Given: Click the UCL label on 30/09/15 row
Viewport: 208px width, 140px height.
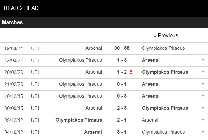Looking at the screenshot, I should 36,108.
